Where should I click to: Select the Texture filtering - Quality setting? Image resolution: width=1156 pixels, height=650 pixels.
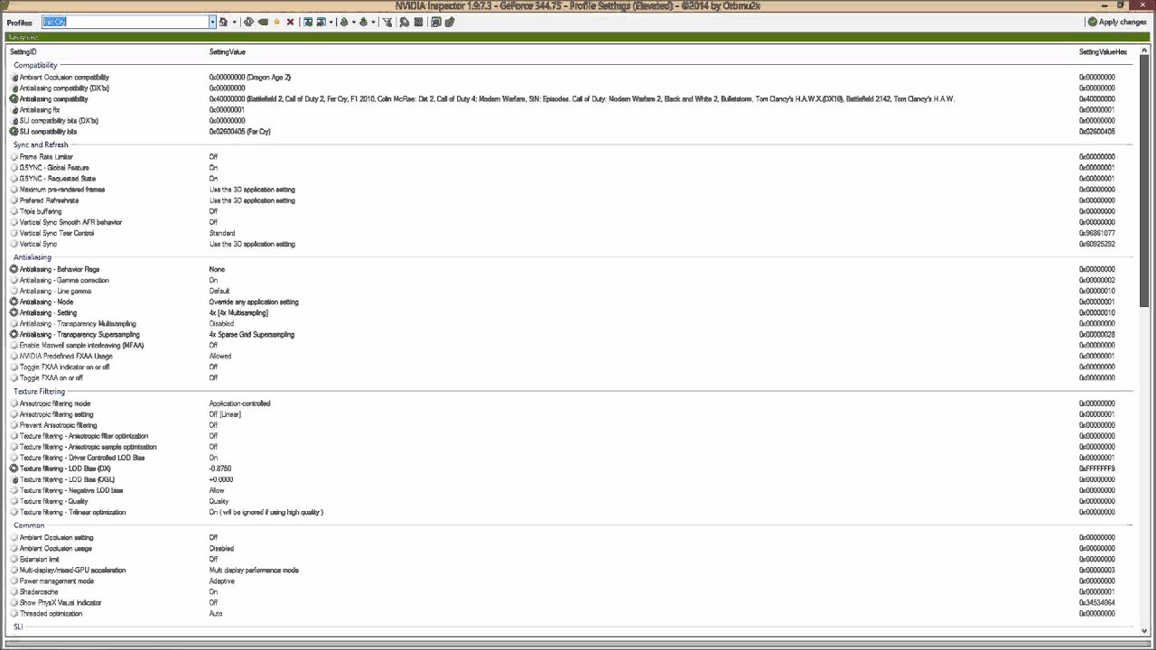click(x=54, y=501)
